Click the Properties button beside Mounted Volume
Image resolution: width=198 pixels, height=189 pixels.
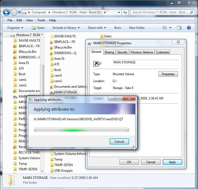168,74
